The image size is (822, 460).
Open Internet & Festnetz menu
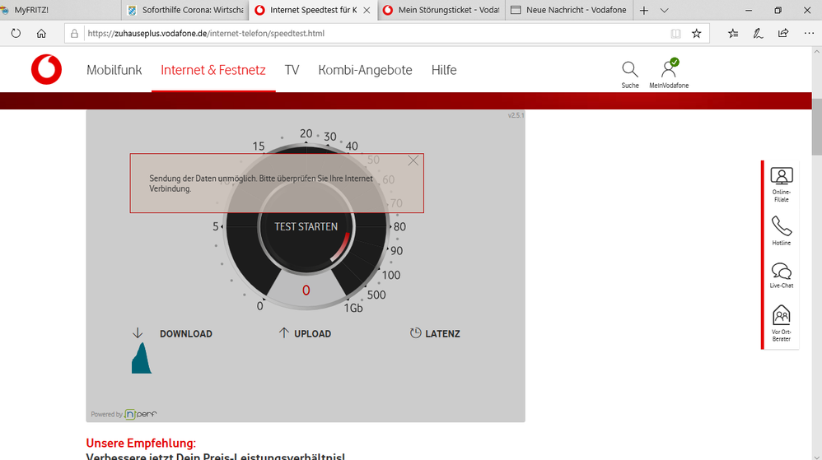[213, 70]
